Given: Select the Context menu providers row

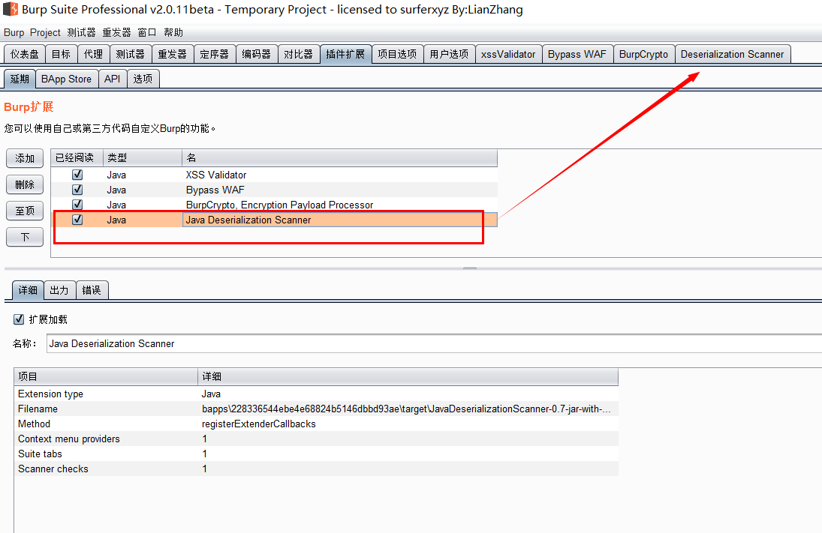Looking at the screenshot, I should (316, 439).
